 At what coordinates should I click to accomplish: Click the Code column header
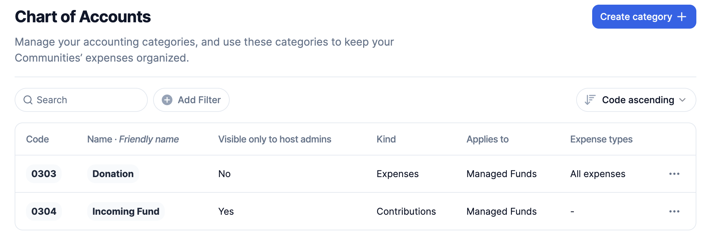click(37, 139)
